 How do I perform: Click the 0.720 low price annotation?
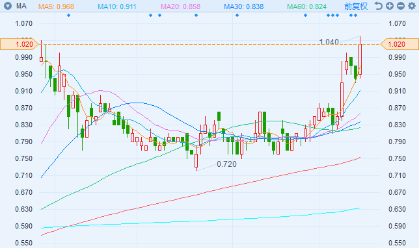pyautogui.click(x=226, y=164)
